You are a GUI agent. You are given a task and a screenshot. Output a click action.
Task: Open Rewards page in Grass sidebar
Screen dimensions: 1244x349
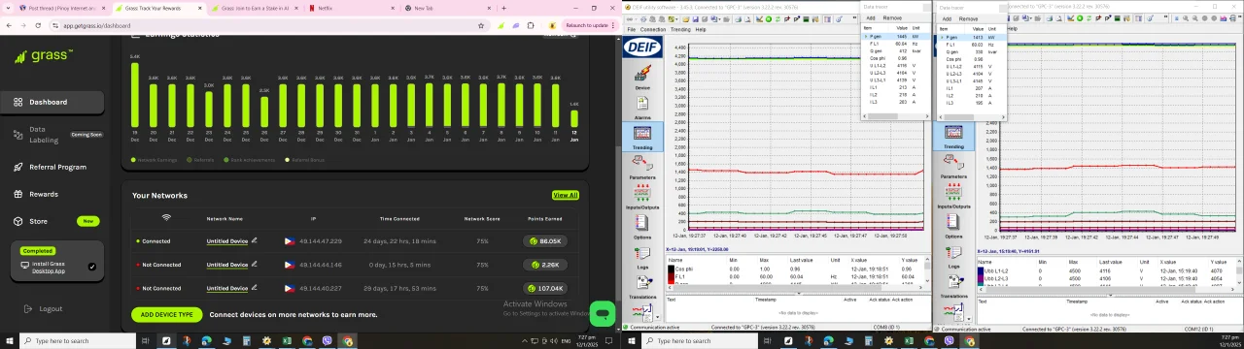44,194
